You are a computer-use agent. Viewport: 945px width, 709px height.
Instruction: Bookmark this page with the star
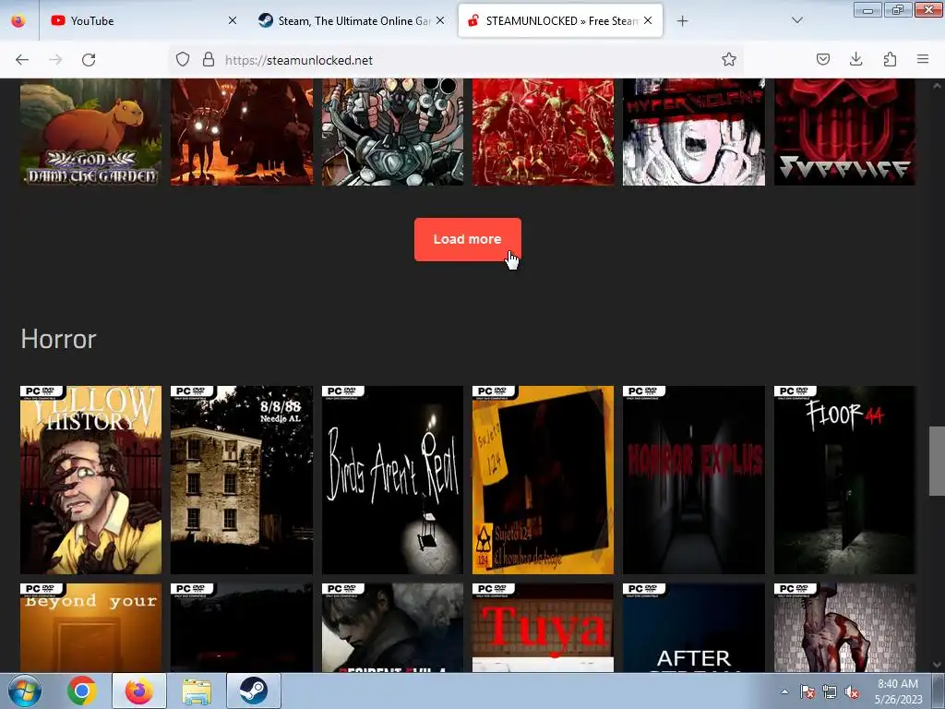tap(729, 60)
